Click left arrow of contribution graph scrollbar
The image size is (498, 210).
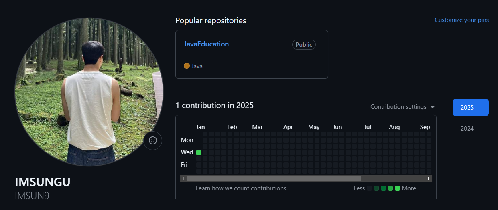pos(183,178)
